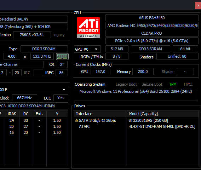Viewport: 201px width, 170px height.
Task: Expand the memory module dropdown ending in 00LF
Action: [34, 90]
